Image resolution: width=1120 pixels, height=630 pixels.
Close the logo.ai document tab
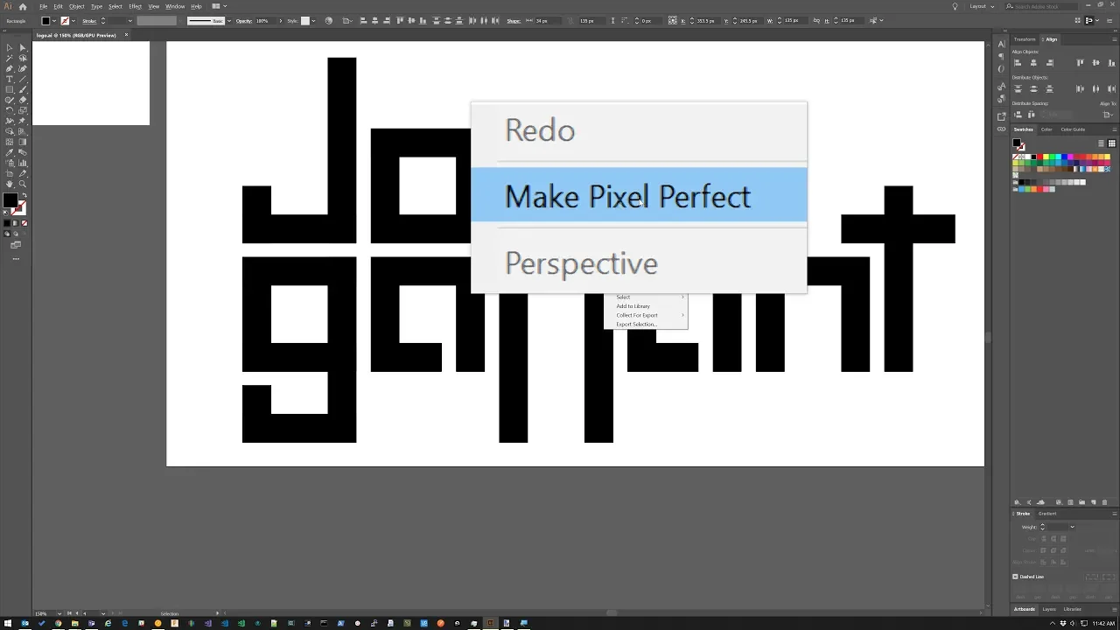(126, 35)
